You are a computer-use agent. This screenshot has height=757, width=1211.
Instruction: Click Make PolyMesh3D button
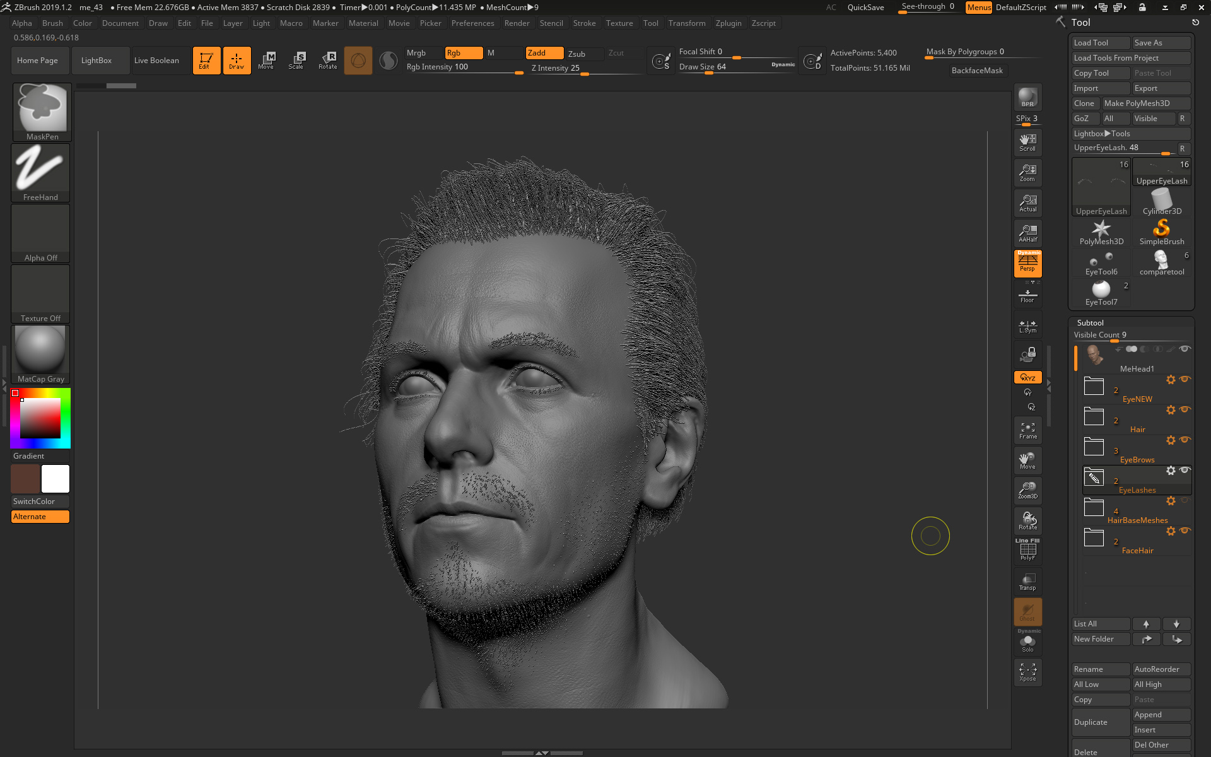pyautogui.click(x=1145, y=103)
